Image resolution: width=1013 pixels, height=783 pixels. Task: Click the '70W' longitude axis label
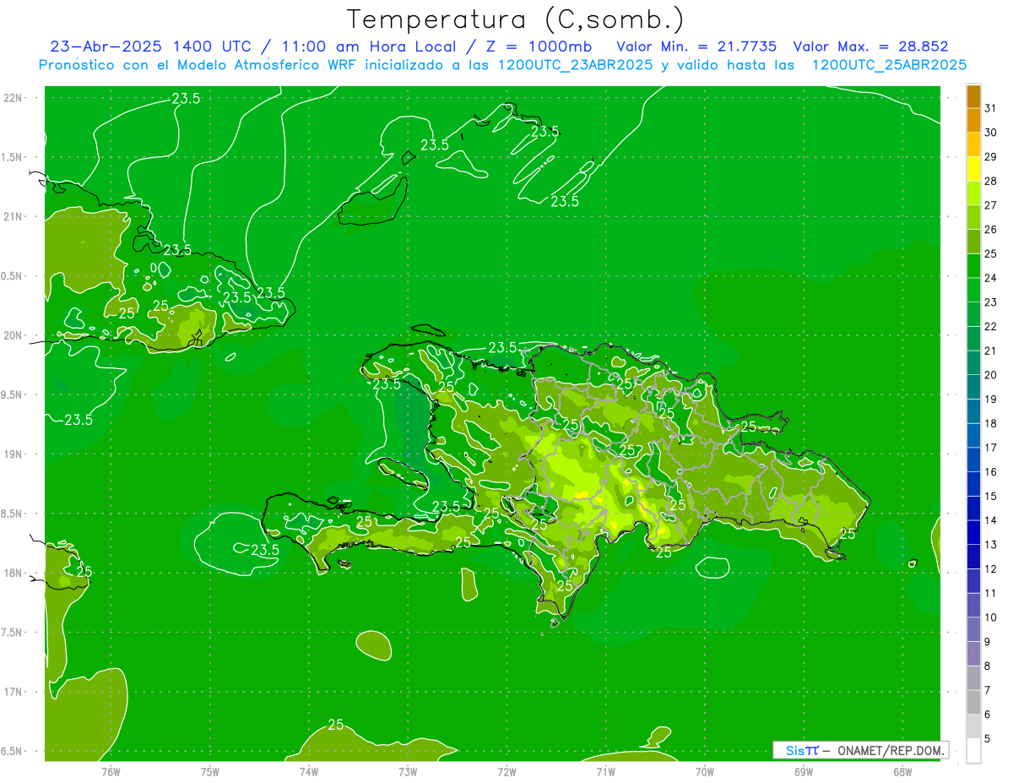pyautogui.click(x=705, y=771)
